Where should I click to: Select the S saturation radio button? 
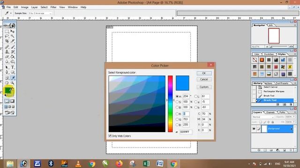coord(177,102)
